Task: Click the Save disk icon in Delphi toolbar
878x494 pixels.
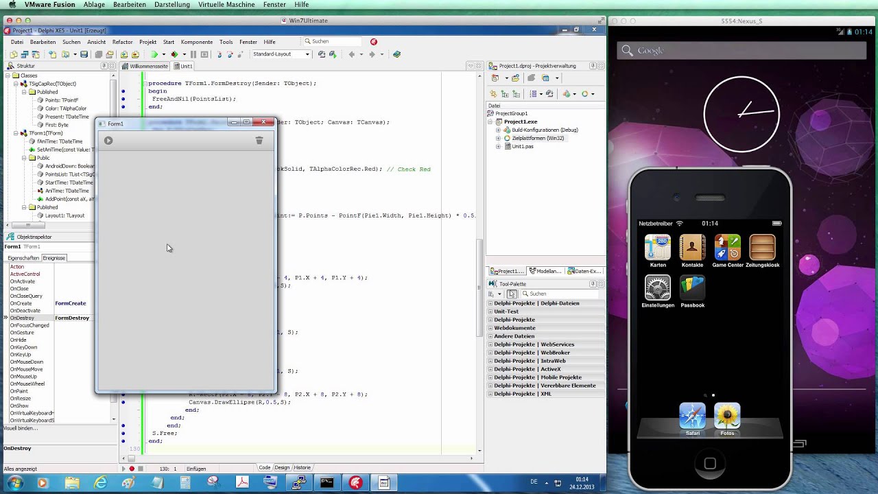Action: pyautogui.click(x=84, y=54)
